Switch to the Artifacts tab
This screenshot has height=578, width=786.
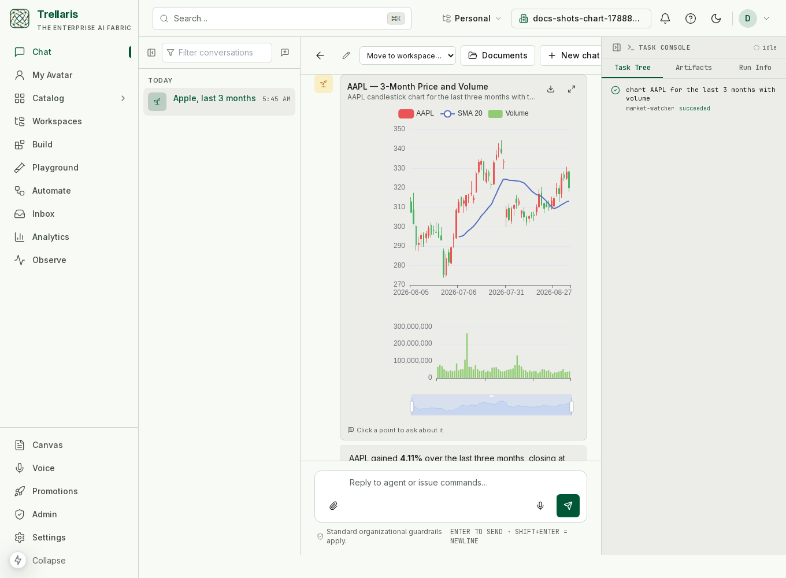click(694, 68)
